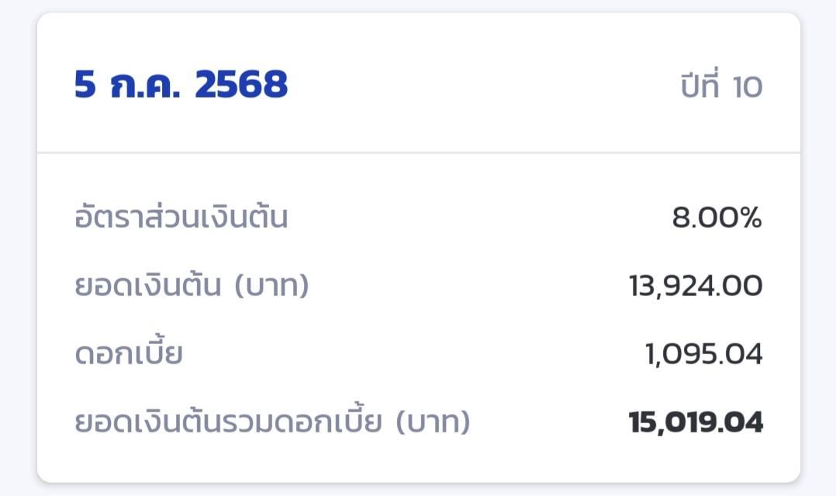Click (บาท) unit in the total row

[433, 422]
